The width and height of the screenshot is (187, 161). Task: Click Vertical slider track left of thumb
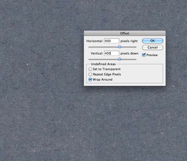tap(103, 60)
